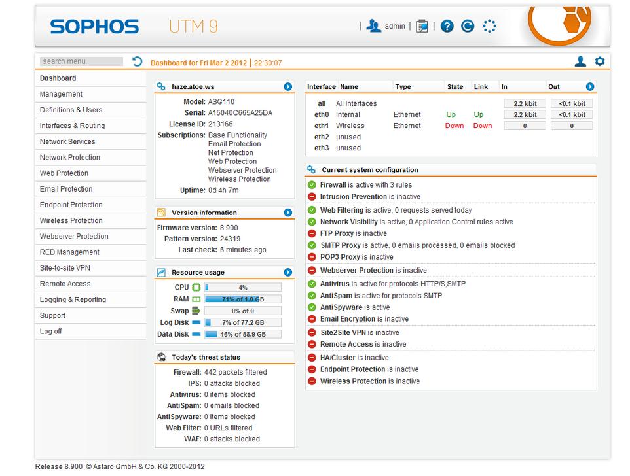Open the Network Protection menu
This screenshot has width=630, height=476.
[70, 158]
